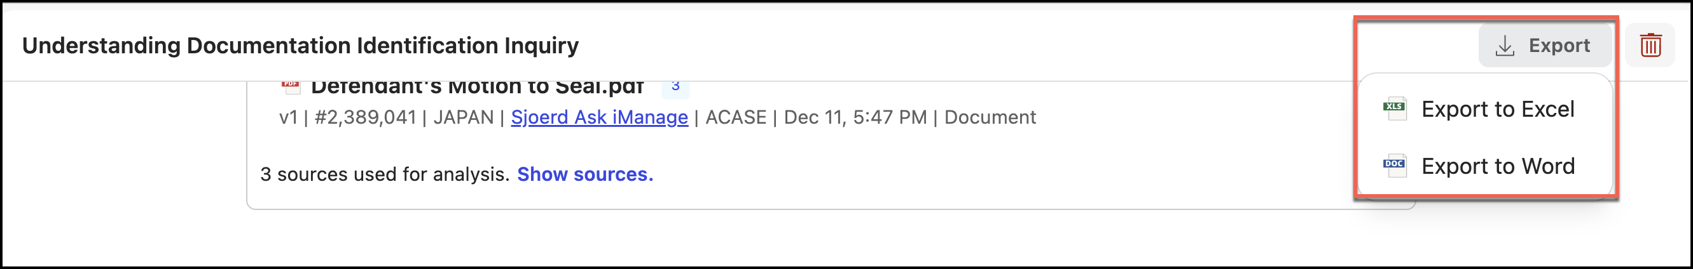Click the download arrow icon beside Export
The width and height of the screenshot is (1693, 269).
pos(1504,45)
